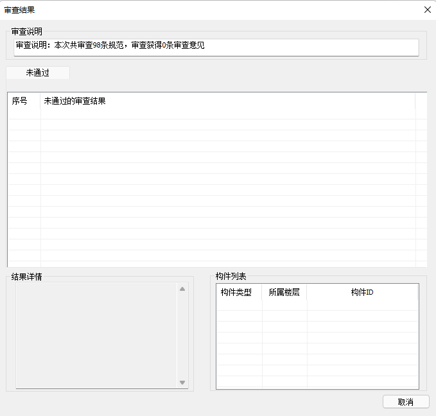The width and height of the screenshot is (436, 416).
Task: Click the 审查说明 text field
Action: 216,48
